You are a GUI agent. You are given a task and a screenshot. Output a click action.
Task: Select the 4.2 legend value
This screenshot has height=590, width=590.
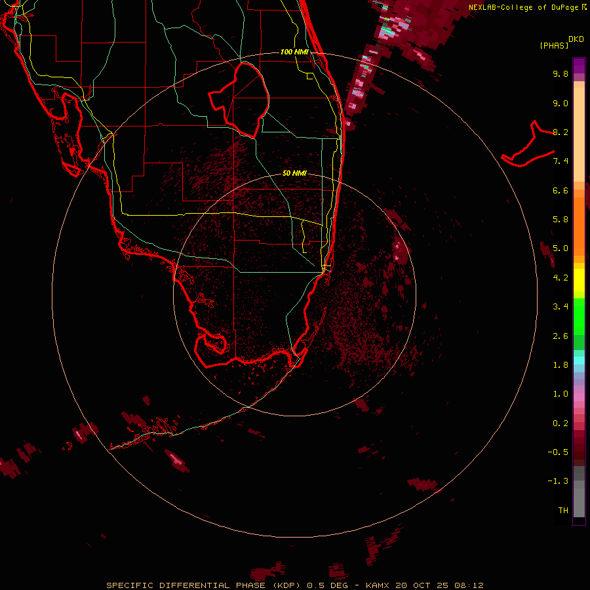560,278
